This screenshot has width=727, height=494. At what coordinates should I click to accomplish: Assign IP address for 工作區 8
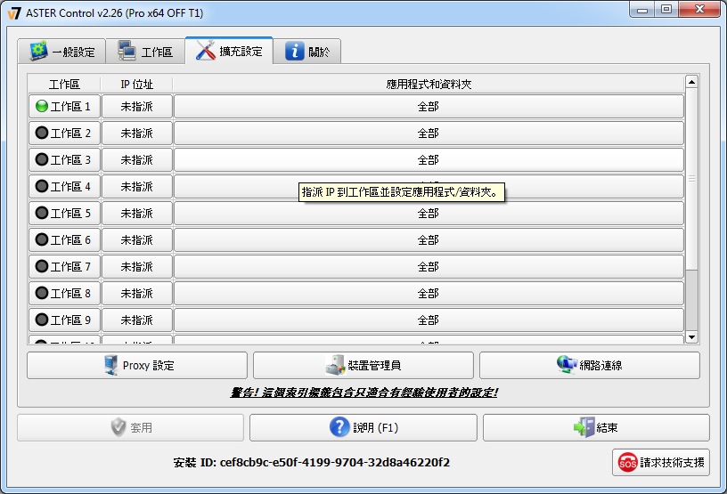pyautogui.click(x=137, y=294)
